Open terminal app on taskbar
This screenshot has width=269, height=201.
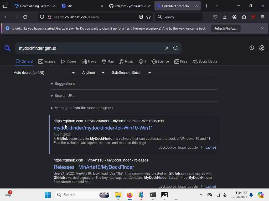[x=153, y=195]
